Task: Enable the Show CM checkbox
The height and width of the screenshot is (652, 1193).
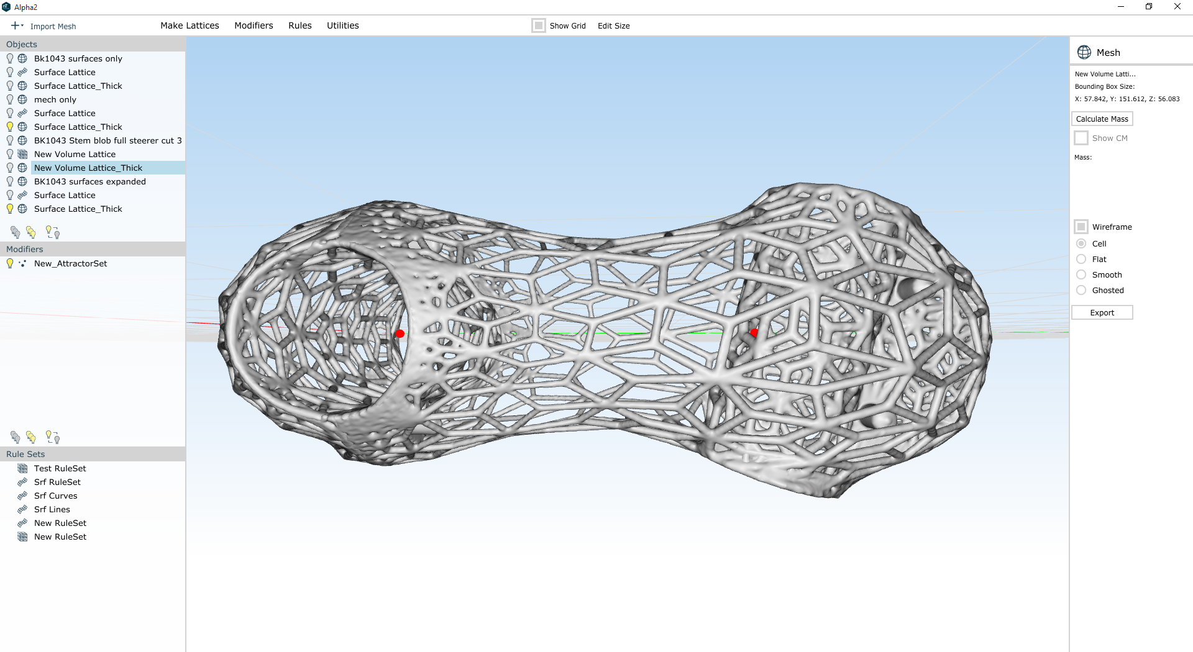Action: 1081,138
